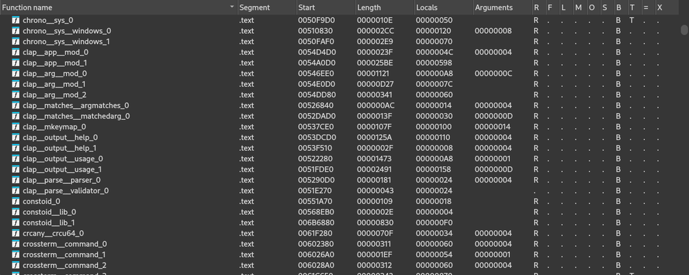689x275 pixels.
Task: Click locals value 00000158
Action: pos(433,169)
